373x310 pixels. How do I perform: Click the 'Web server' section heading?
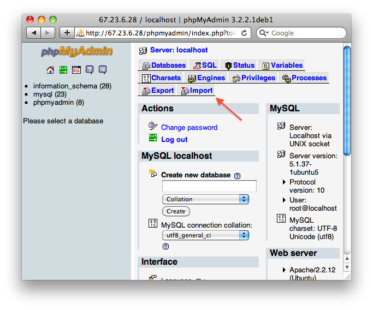coord(293,253)
